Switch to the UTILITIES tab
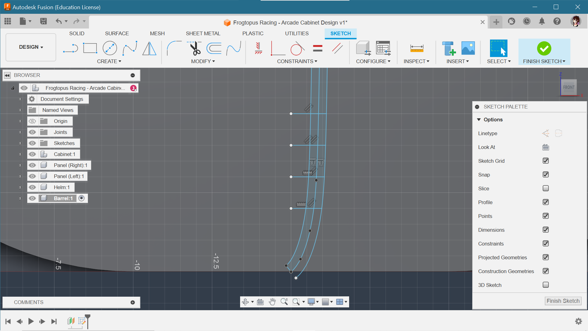588x331 pixels. point(297,33)
